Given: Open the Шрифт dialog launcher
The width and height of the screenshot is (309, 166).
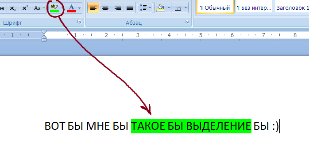Looking at the screenshot, I should [79, 22].
